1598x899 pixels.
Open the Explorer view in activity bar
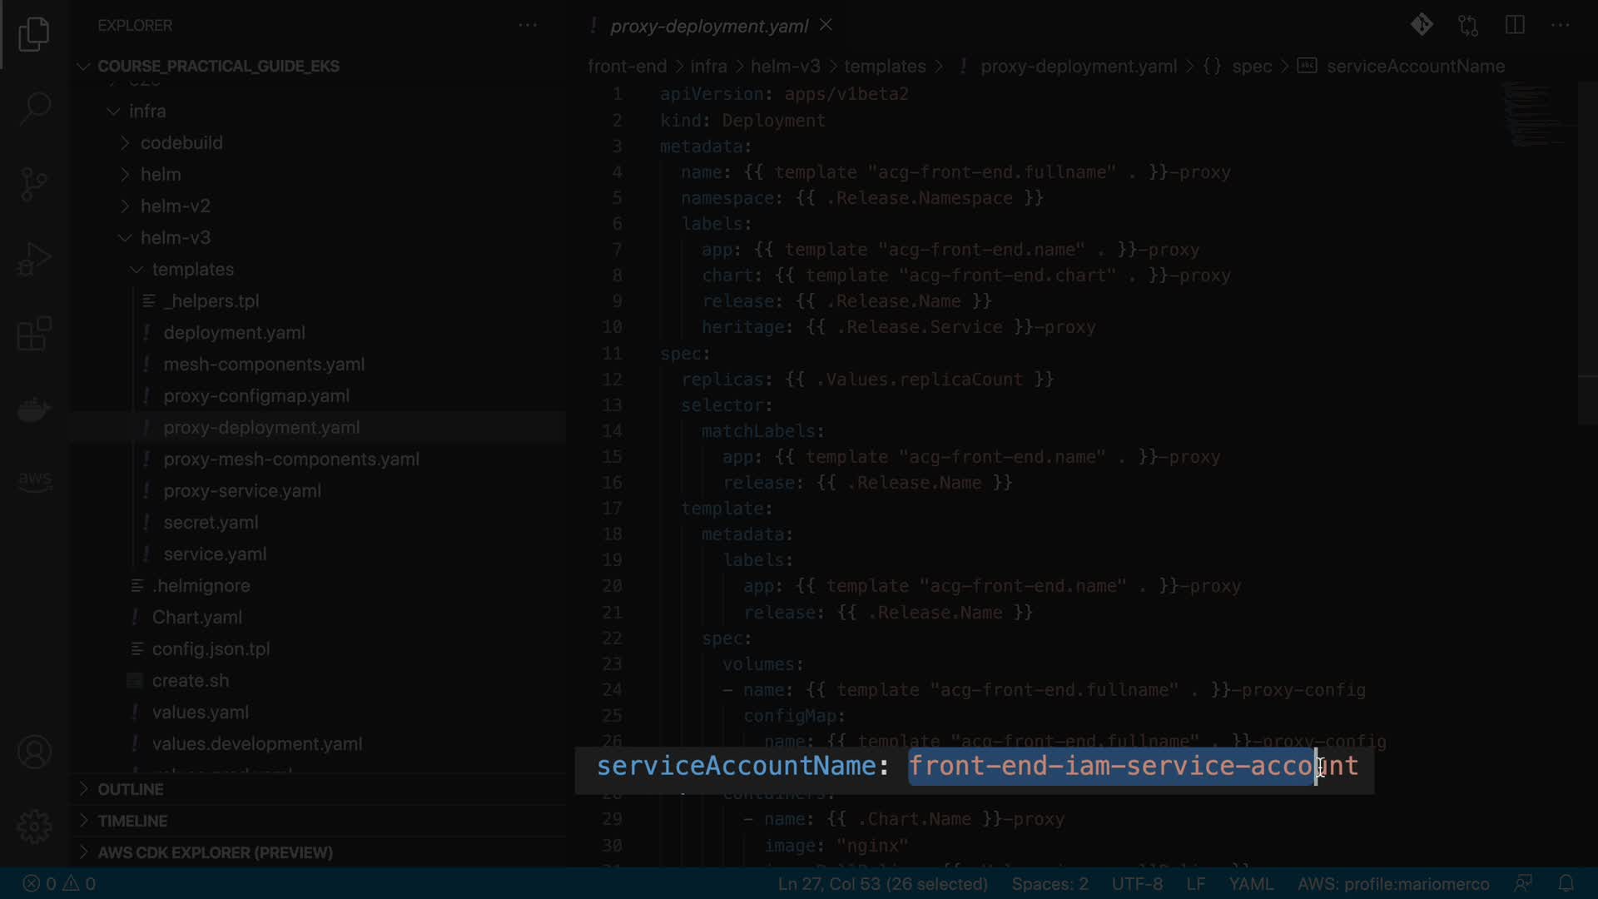click(34, 34)
